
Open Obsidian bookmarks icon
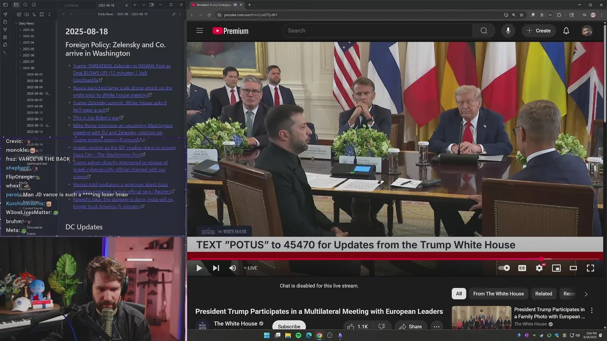click(34, 5)
